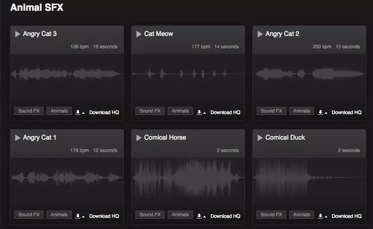Select the Animals tag on Comical Duck
This screenshot has height=229, width=373.
point(302,215)
